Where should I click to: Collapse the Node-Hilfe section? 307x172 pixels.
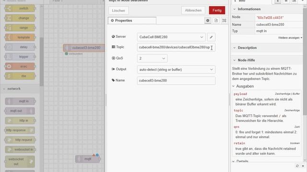(x=244, y=60)
